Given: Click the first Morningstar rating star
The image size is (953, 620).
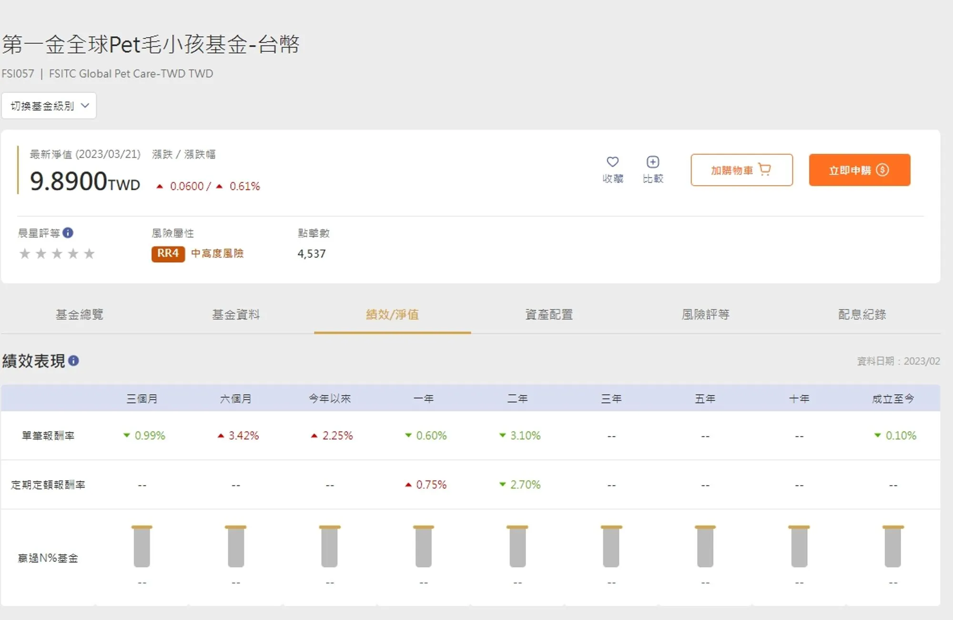Looking at the screenshot, I should (x=25, y=253).
